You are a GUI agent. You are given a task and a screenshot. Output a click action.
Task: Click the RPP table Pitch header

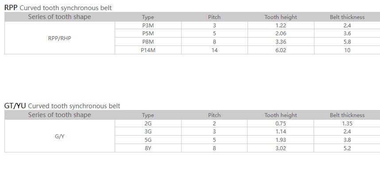point(214,17)
